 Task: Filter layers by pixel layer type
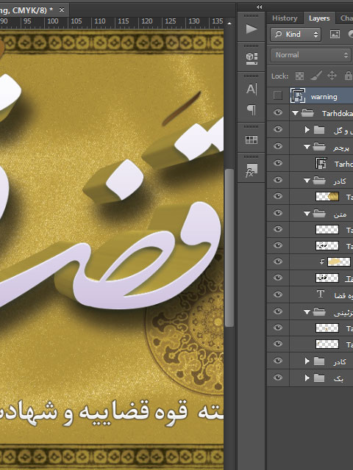pos(335,35)
